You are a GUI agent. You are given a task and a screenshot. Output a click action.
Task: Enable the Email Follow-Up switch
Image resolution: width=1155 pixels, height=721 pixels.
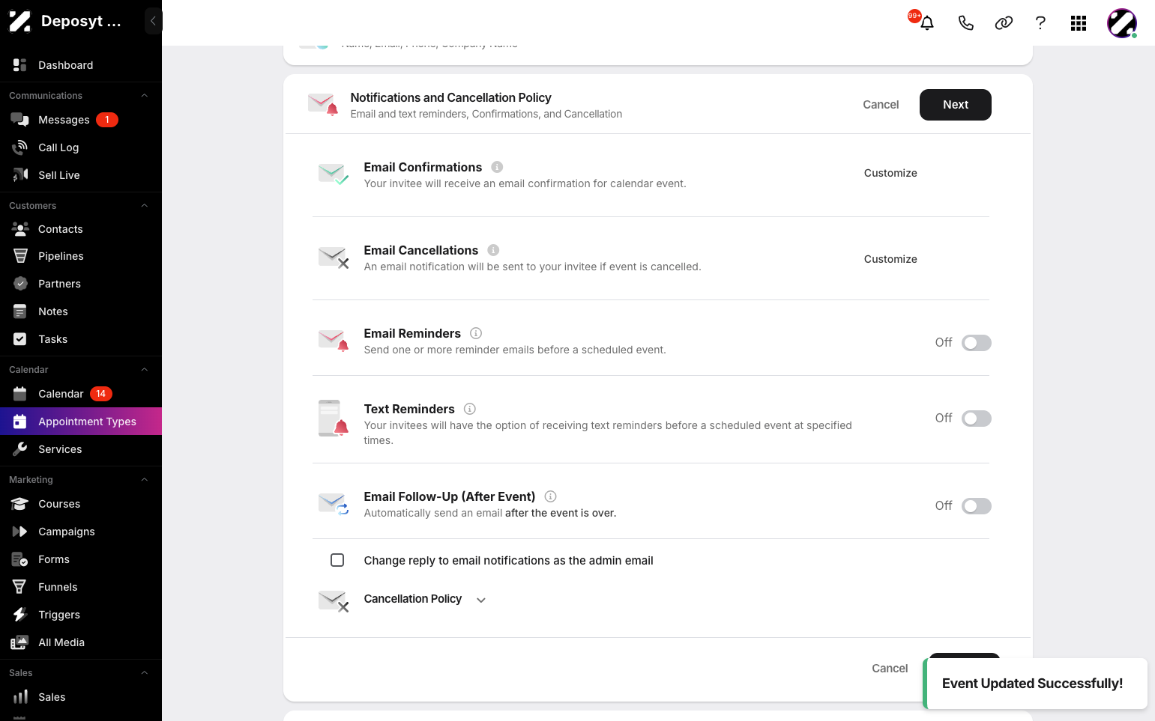977,506
